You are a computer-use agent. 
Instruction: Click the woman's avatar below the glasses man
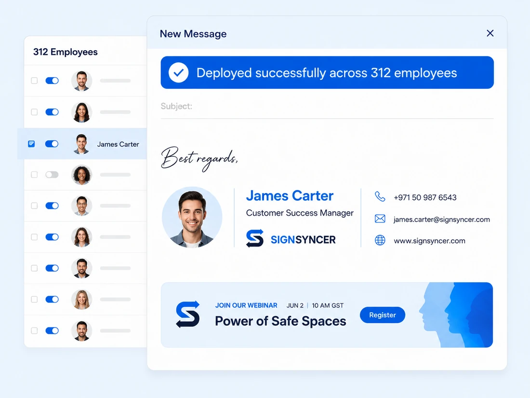[x=81, y=237]
